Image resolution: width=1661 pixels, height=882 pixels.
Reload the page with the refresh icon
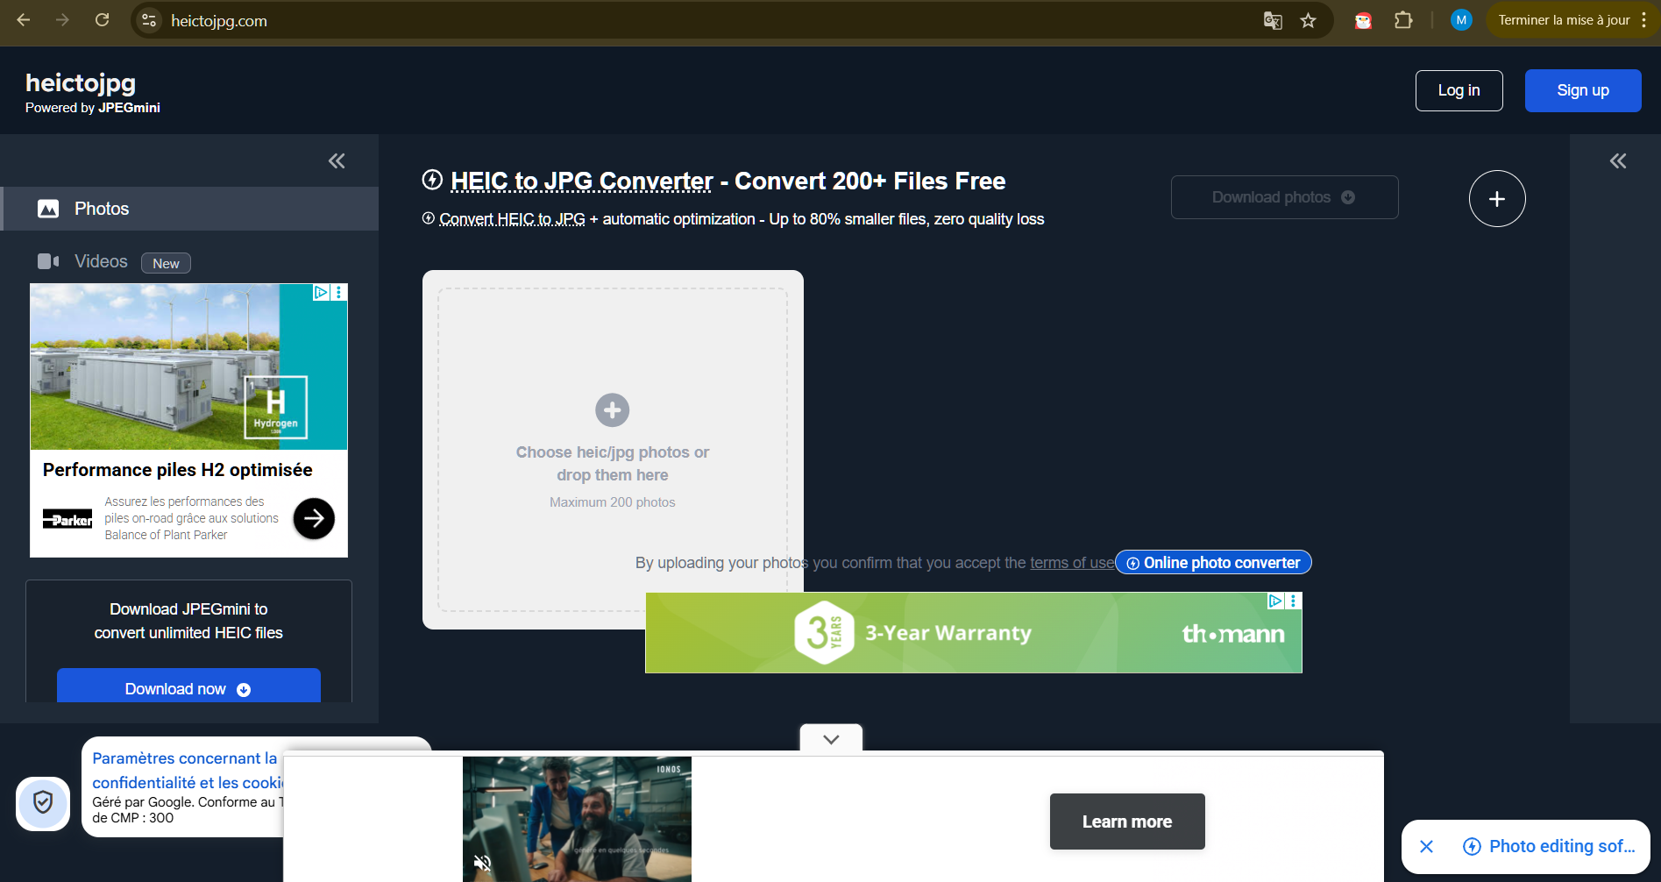103,20
